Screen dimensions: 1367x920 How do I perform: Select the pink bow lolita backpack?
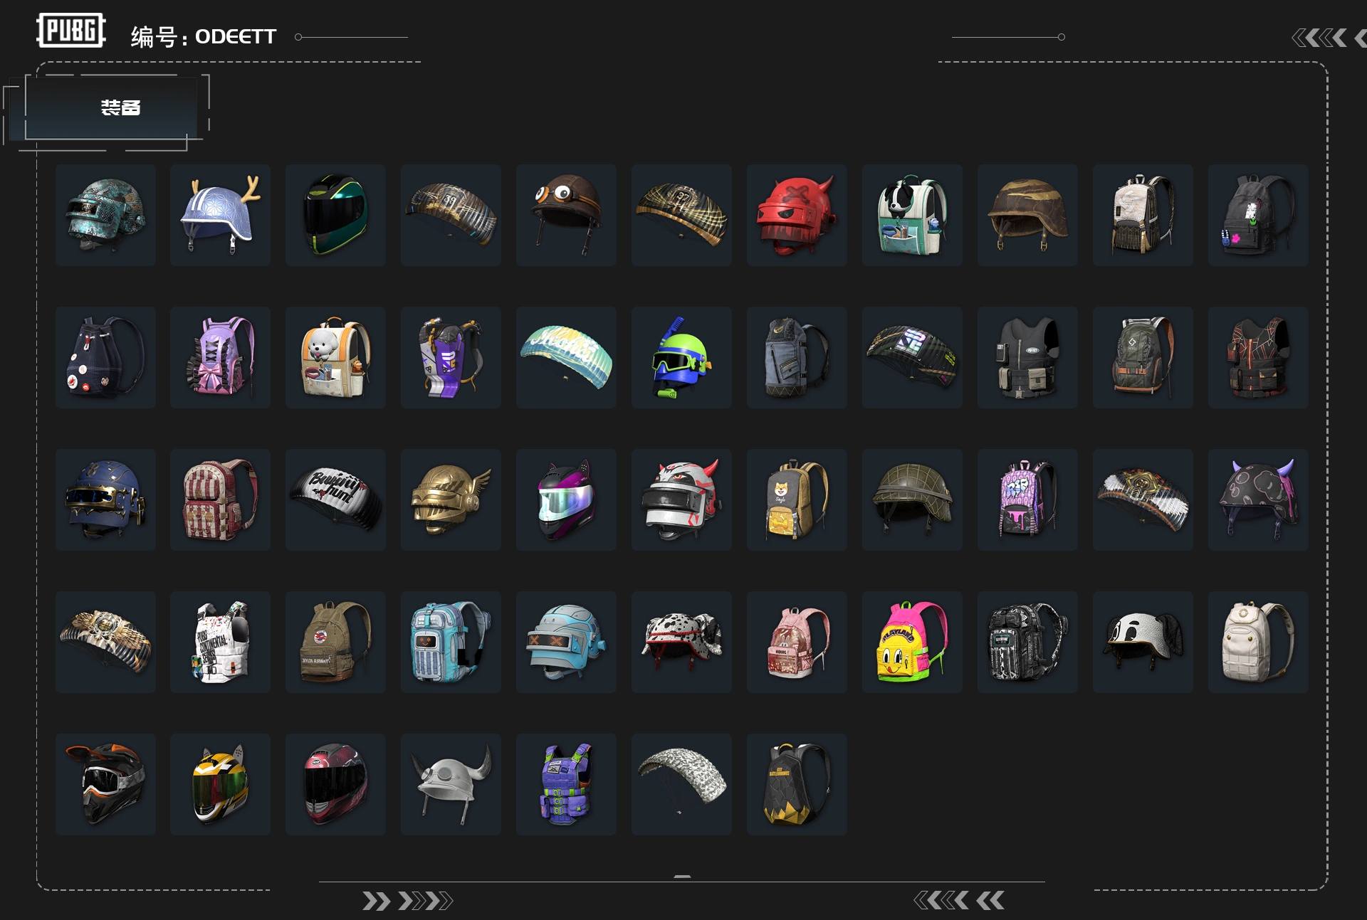[x=220, y=357]
